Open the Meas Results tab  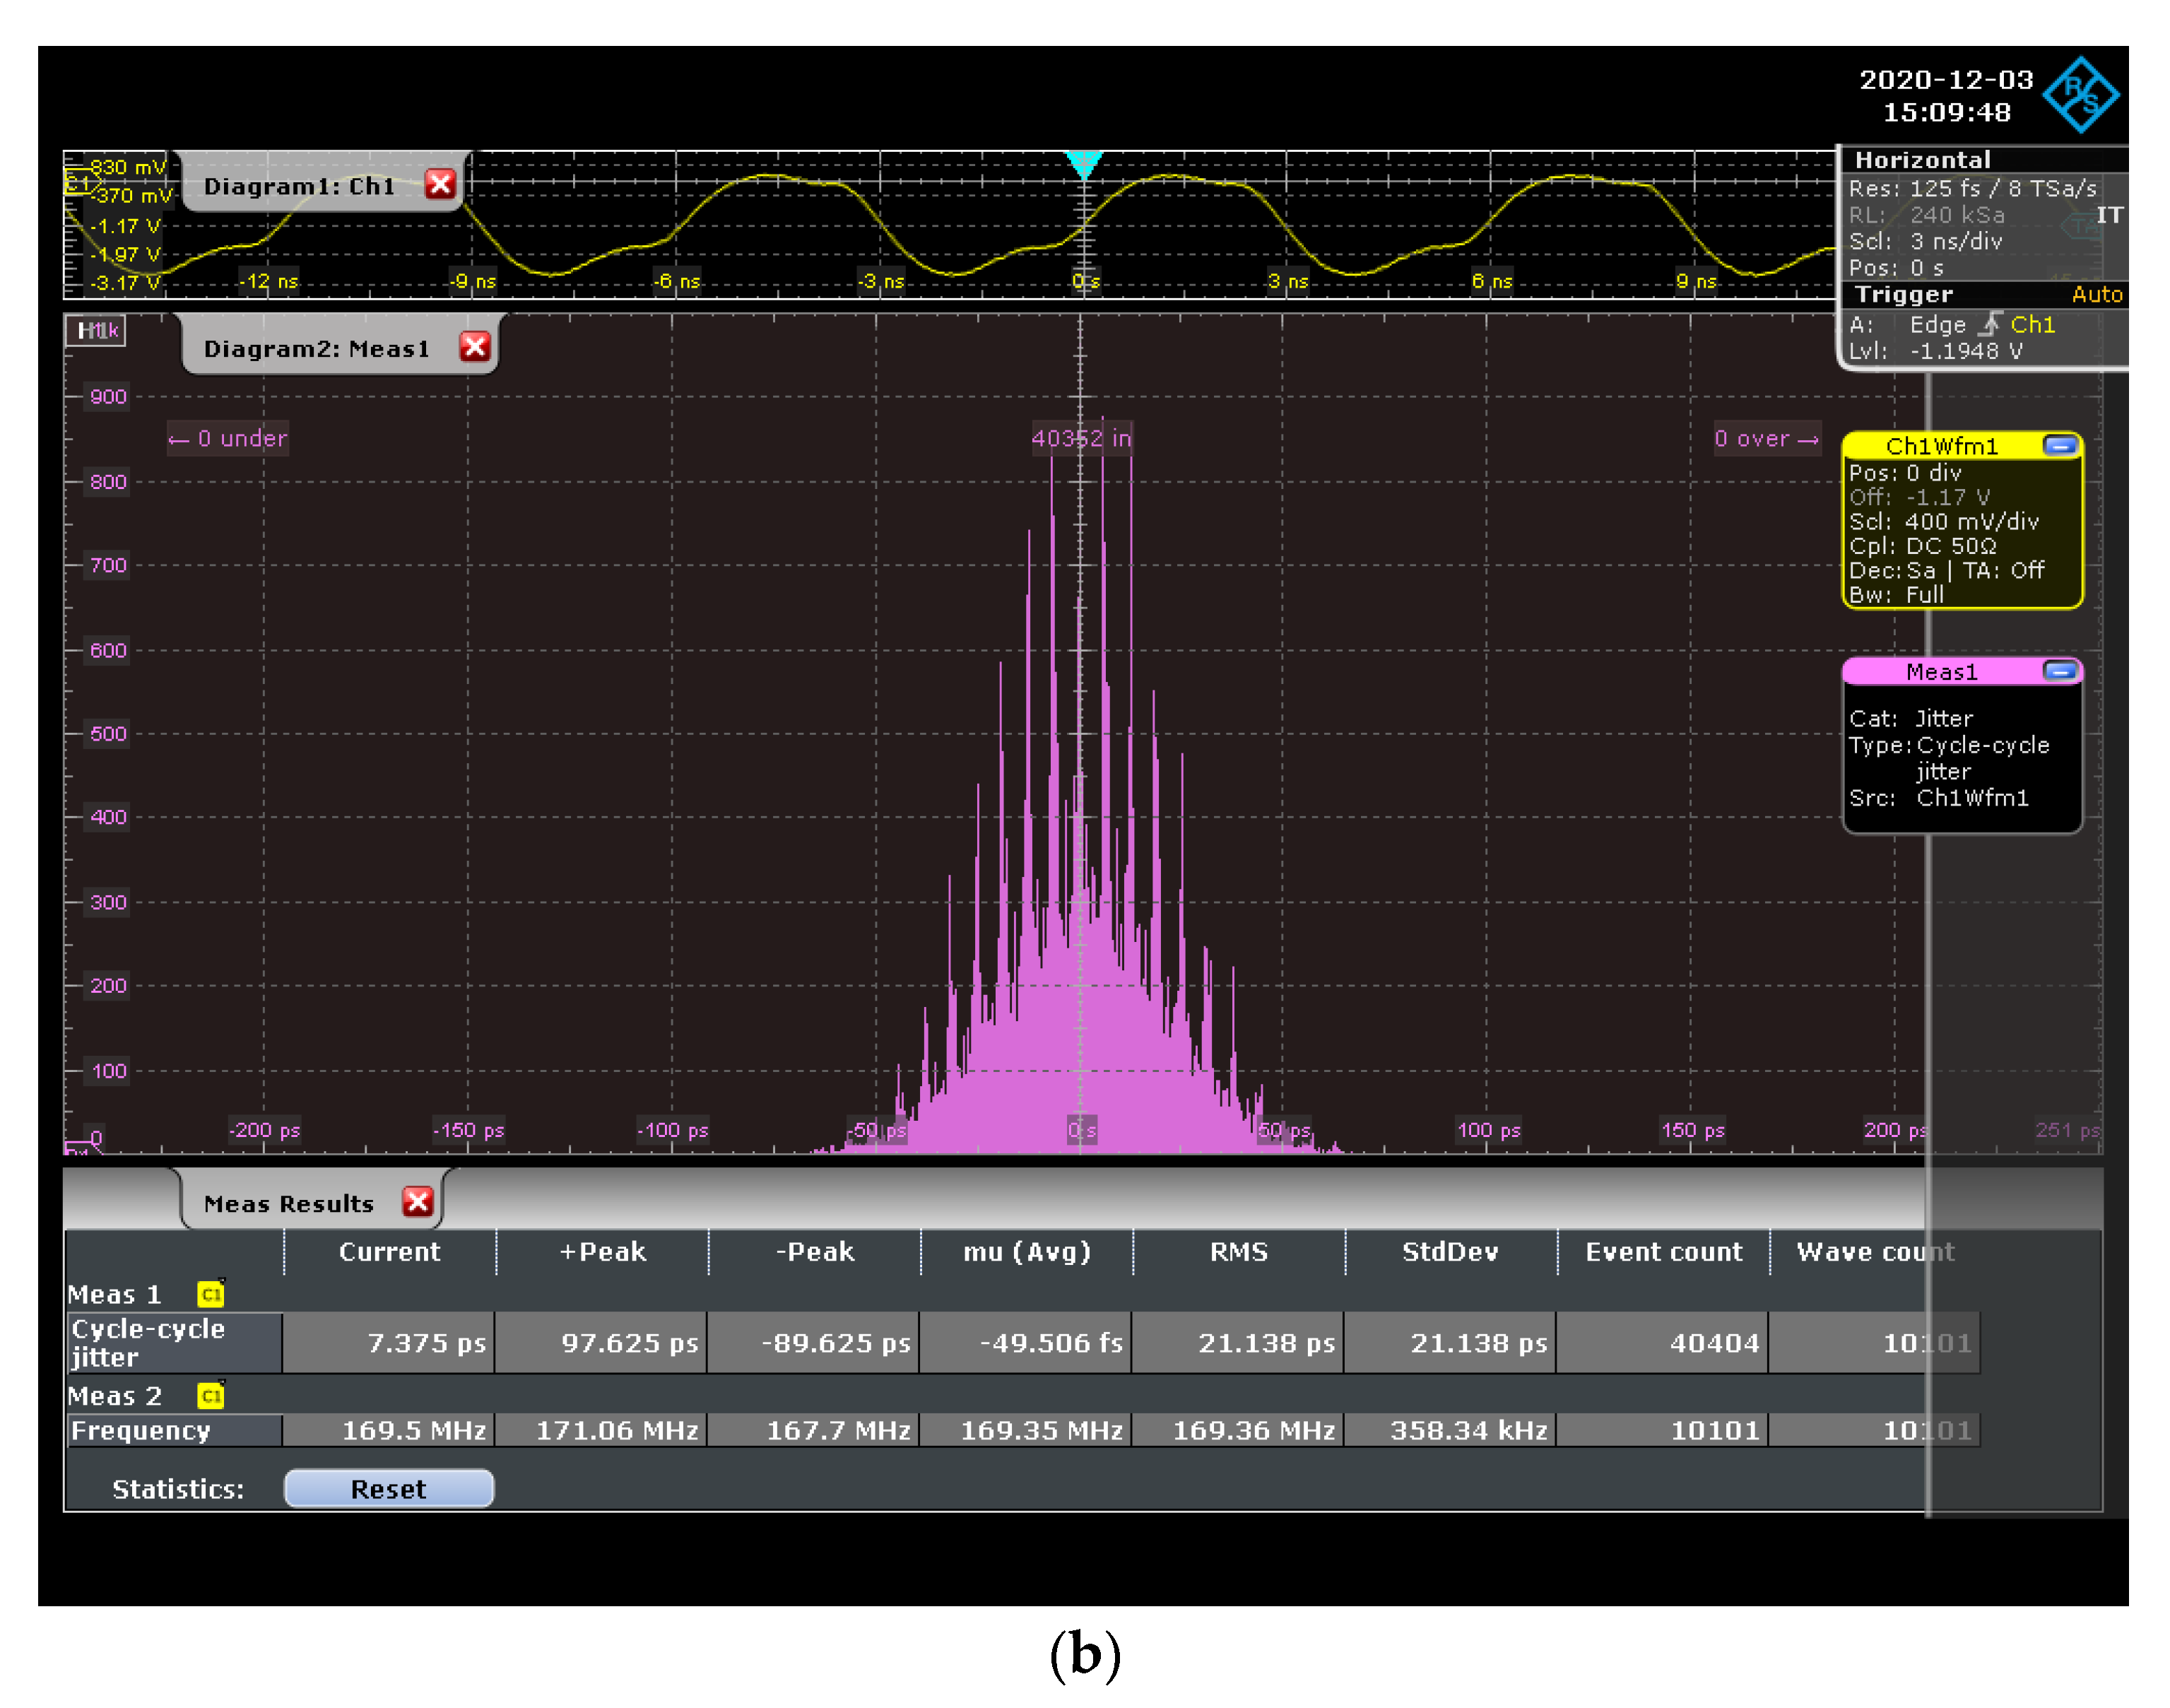288,1204
